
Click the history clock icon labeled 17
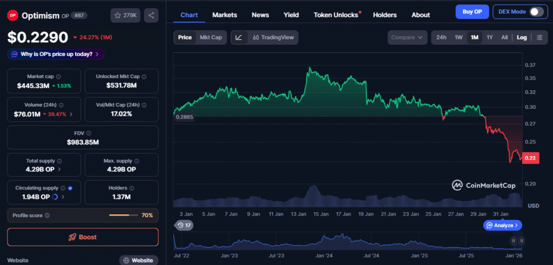tap(184, 225)
